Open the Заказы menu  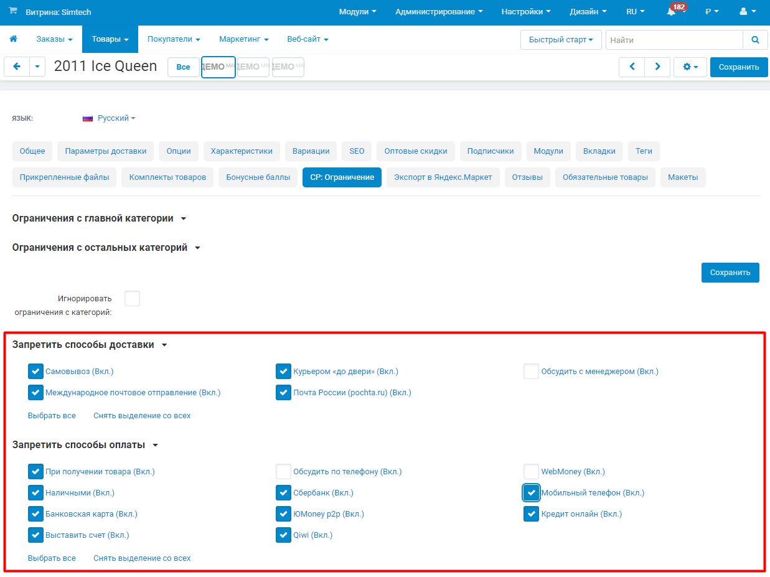[x=54, y=39]
